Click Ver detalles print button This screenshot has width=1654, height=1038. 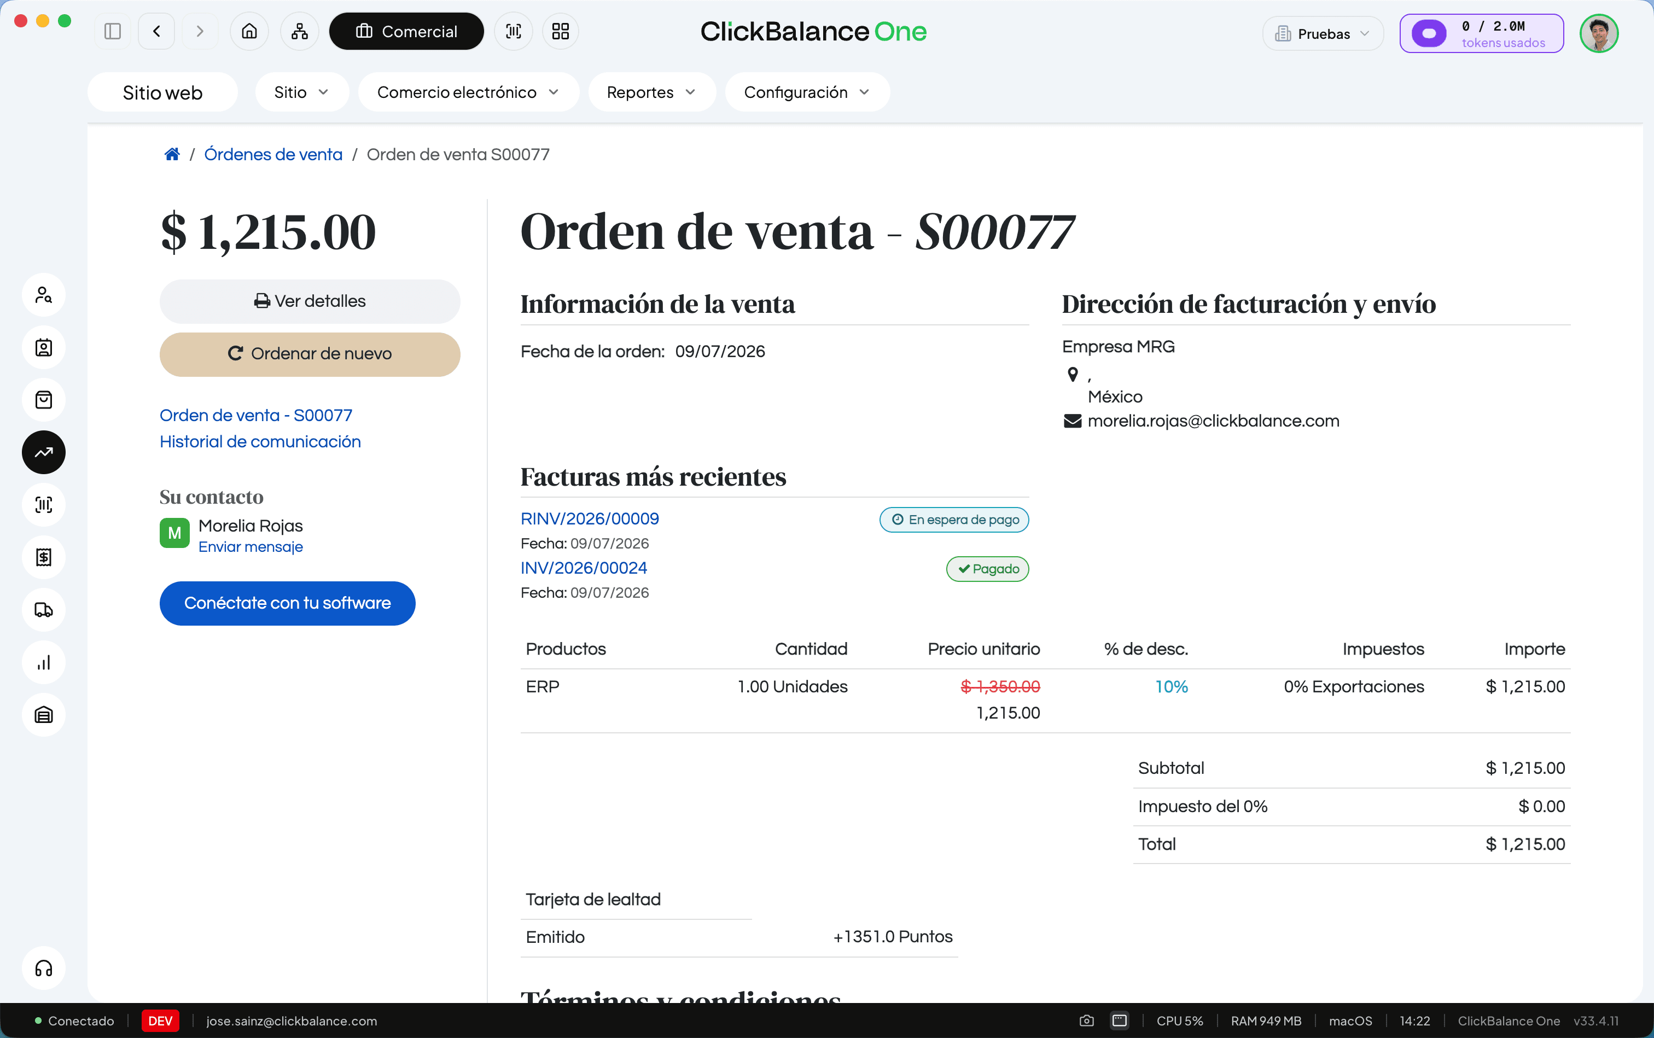click(310, 301)
